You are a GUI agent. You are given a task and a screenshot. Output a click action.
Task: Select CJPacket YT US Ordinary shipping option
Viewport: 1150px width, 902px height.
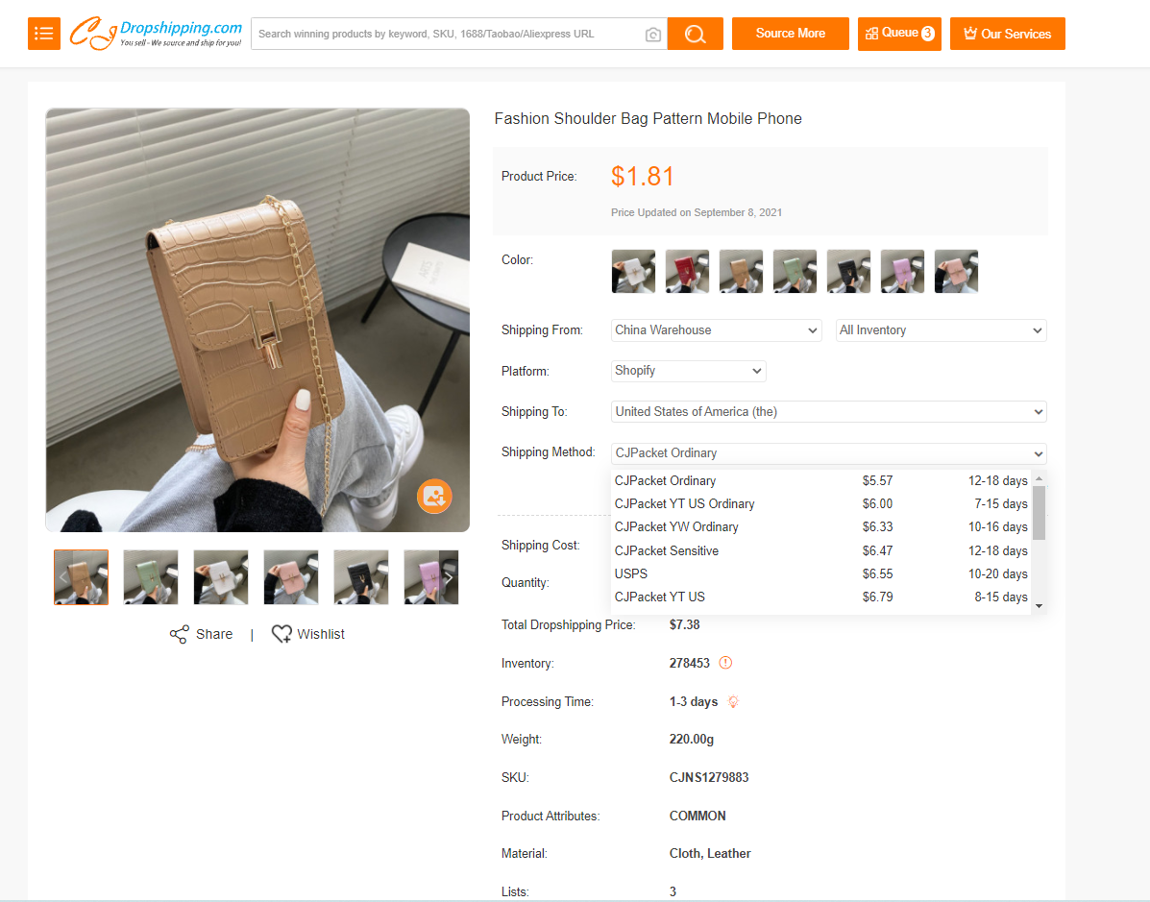coord(684,504)
